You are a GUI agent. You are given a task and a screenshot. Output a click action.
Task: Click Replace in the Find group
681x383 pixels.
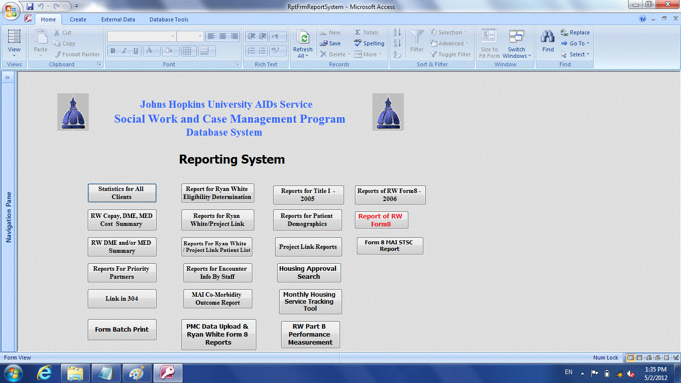575,32
